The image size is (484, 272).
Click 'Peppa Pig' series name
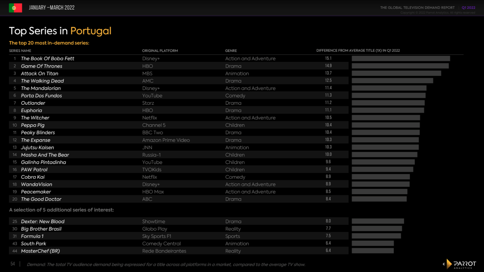tap(32, 125)
